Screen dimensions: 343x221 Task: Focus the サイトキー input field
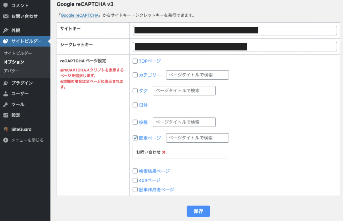pos(234,30)
